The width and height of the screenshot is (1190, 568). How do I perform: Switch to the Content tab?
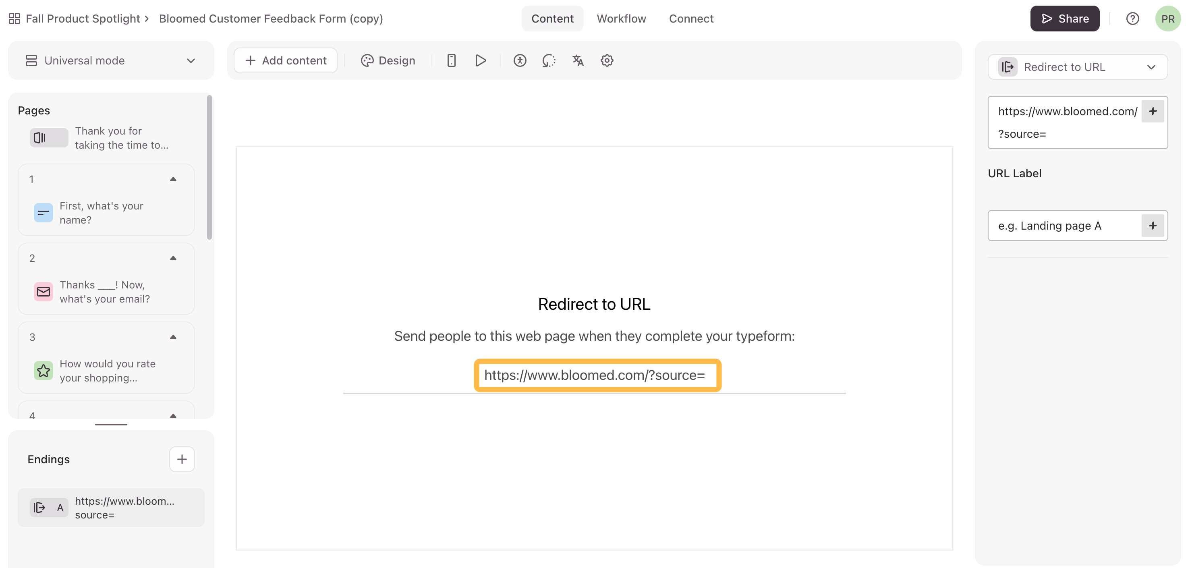[x=552, y=19]
